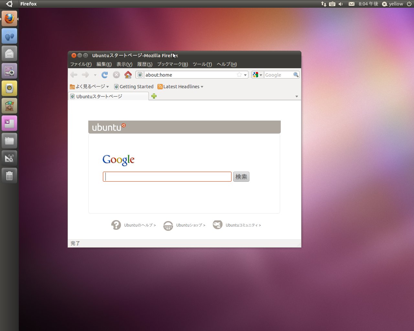
Task: Follow the Ubuntuコミュニティ link
Action: pos(243,225)
